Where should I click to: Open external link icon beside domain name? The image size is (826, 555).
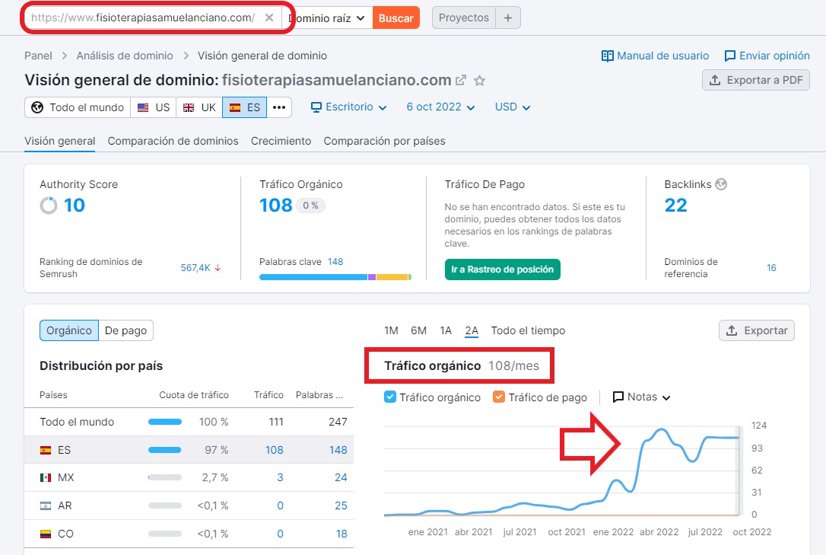click(461, 81)
